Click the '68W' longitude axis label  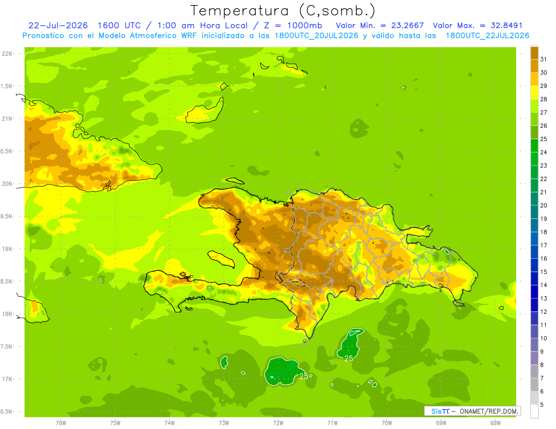tap(495, 423)
